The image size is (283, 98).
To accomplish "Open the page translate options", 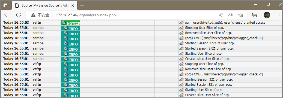I will [x=231, y=15].
